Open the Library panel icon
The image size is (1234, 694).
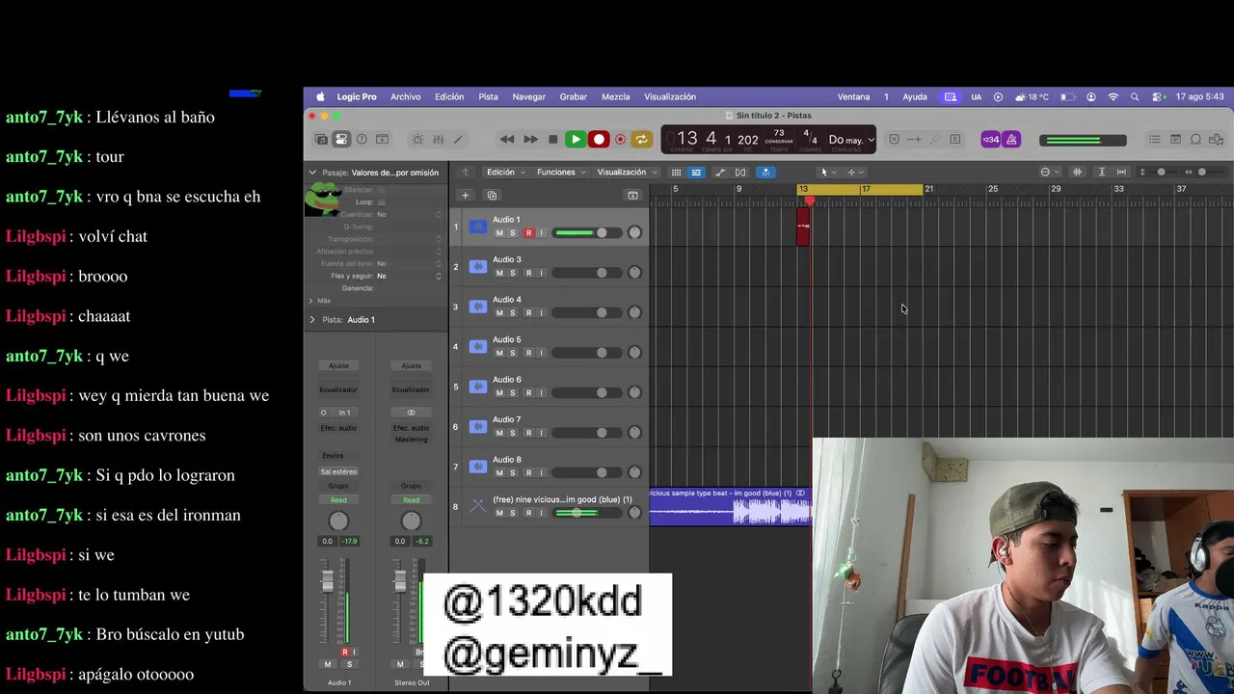pyautogui.click(x=321, y=140)
